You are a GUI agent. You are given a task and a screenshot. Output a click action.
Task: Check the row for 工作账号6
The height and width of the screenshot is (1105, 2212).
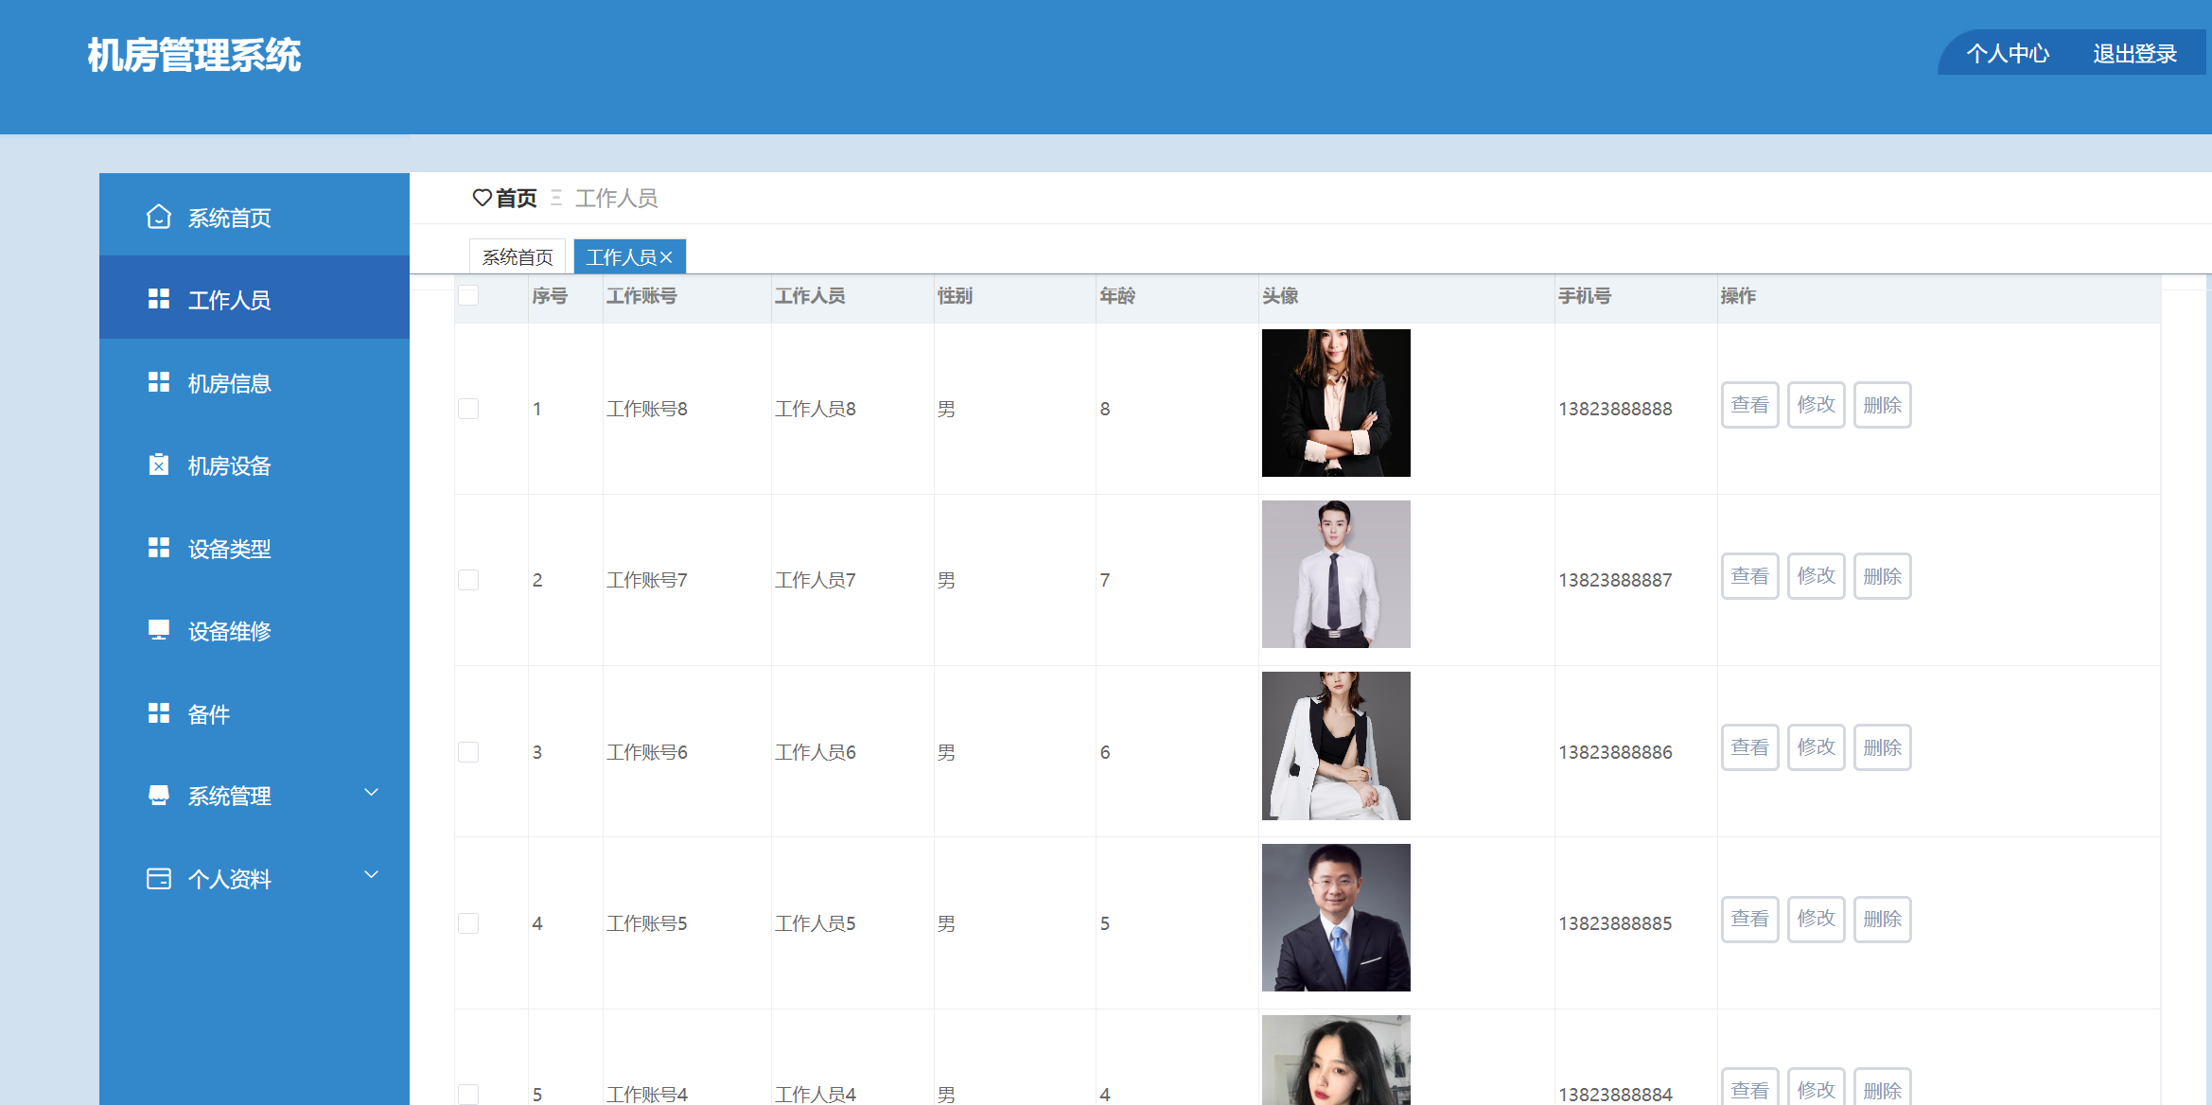[x=468, y=752]
